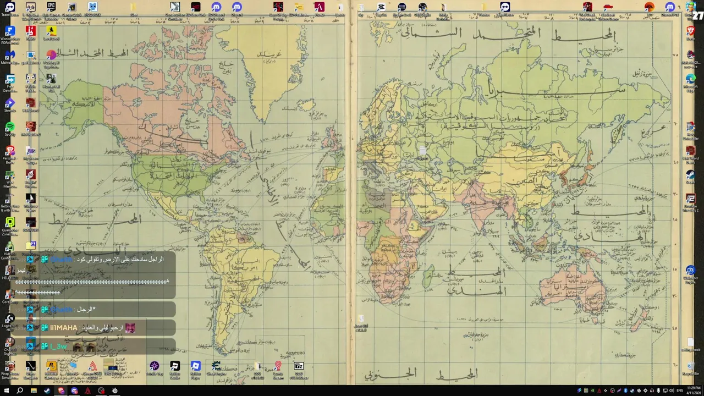704x396 pixels.
Task: Open the CapCut desktop shortcut
Action: pos(381,9)
